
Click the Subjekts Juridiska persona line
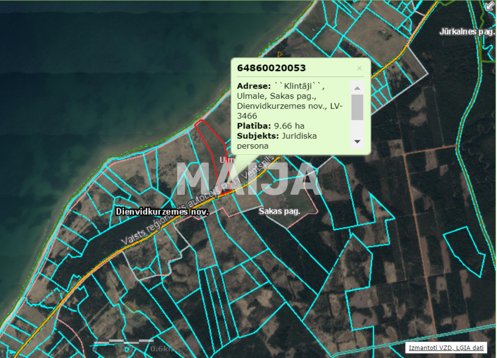[x=276, y=136]
